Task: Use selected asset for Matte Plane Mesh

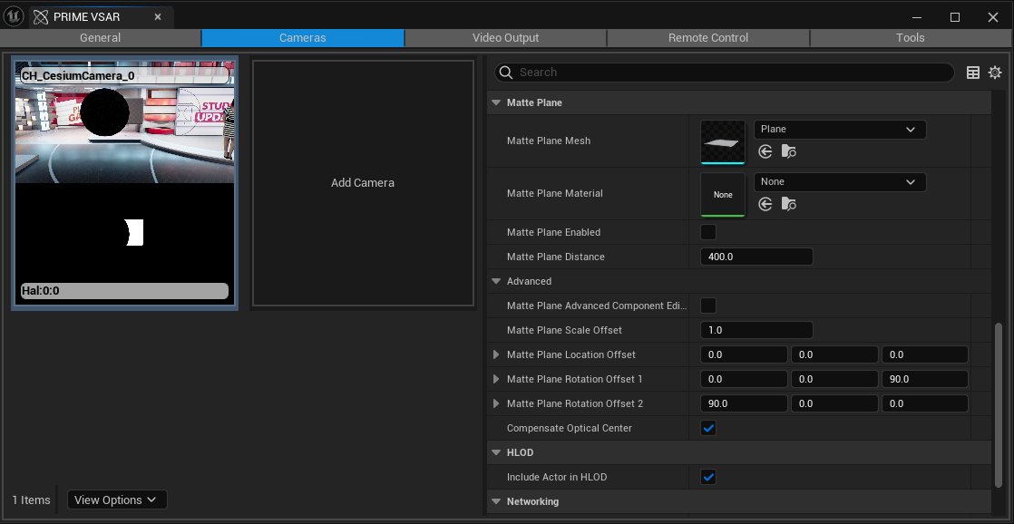Action: [765, 152]
